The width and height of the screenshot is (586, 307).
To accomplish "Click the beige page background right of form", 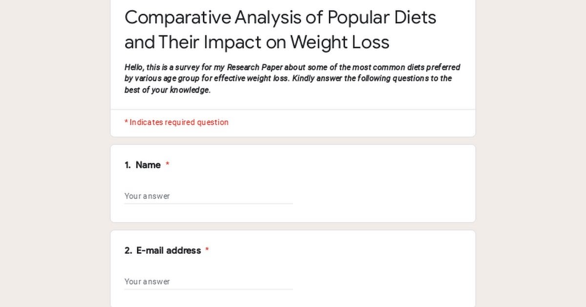I will point(531,153).
